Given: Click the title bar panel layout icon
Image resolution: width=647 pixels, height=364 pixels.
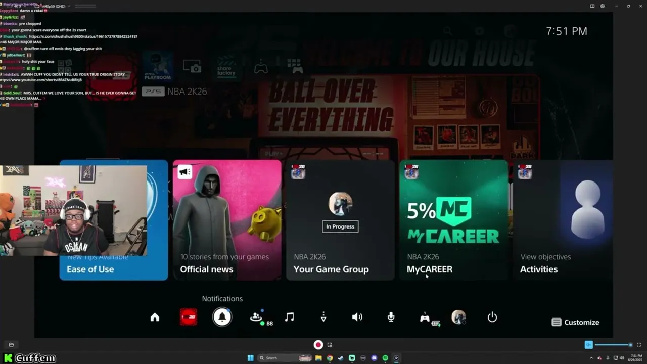Looking at the screenshot, I should 592,6.
